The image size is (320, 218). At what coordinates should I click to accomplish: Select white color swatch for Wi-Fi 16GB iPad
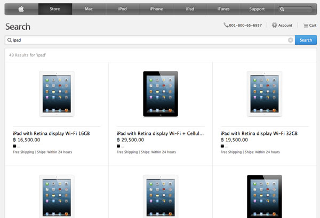click(x=19, y=146)
